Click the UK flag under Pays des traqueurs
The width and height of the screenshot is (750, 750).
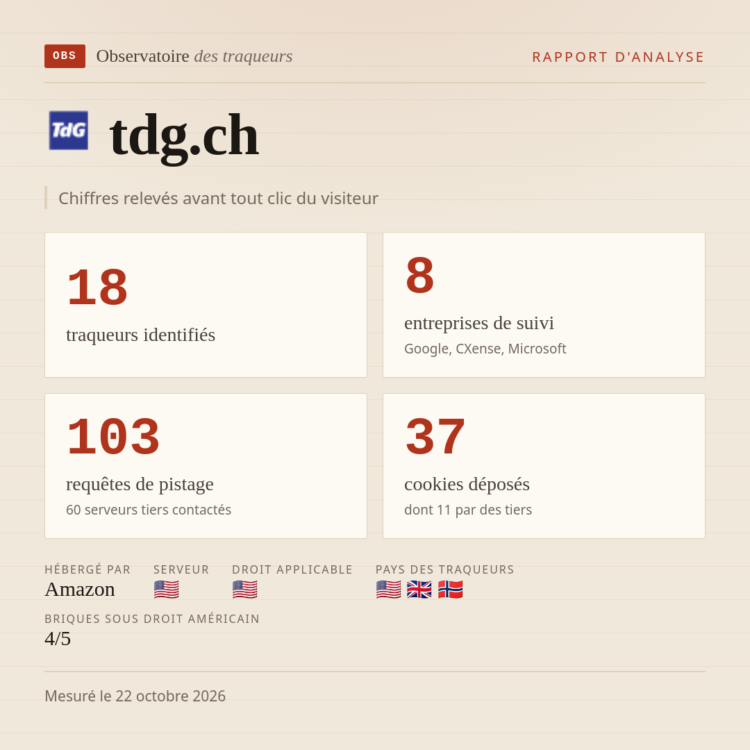(x=419, y=590)
